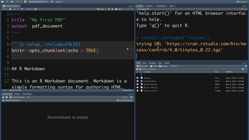
Task: Click the go to previous chunk up arrow
Action: (109, 9)
